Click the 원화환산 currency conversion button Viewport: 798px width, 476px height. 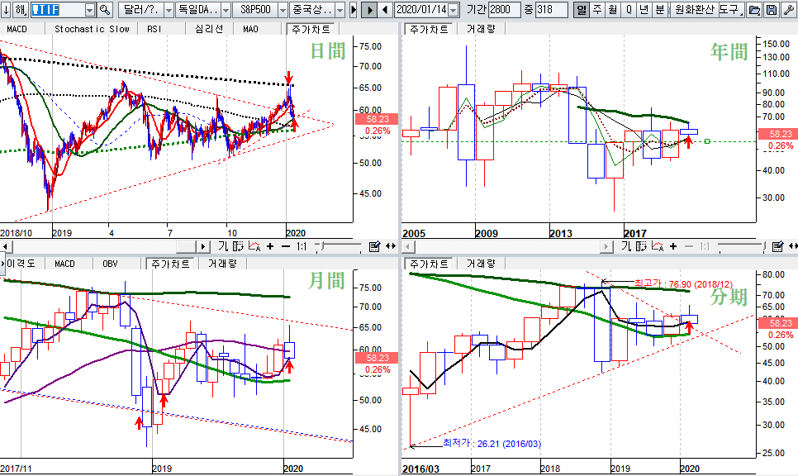pos(694,9)
